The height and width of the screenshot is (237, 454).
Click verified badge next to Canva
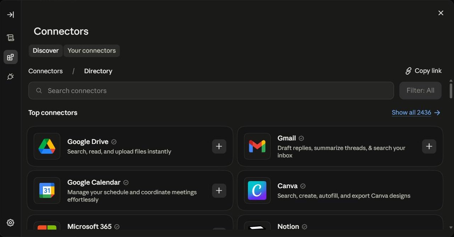303,186
